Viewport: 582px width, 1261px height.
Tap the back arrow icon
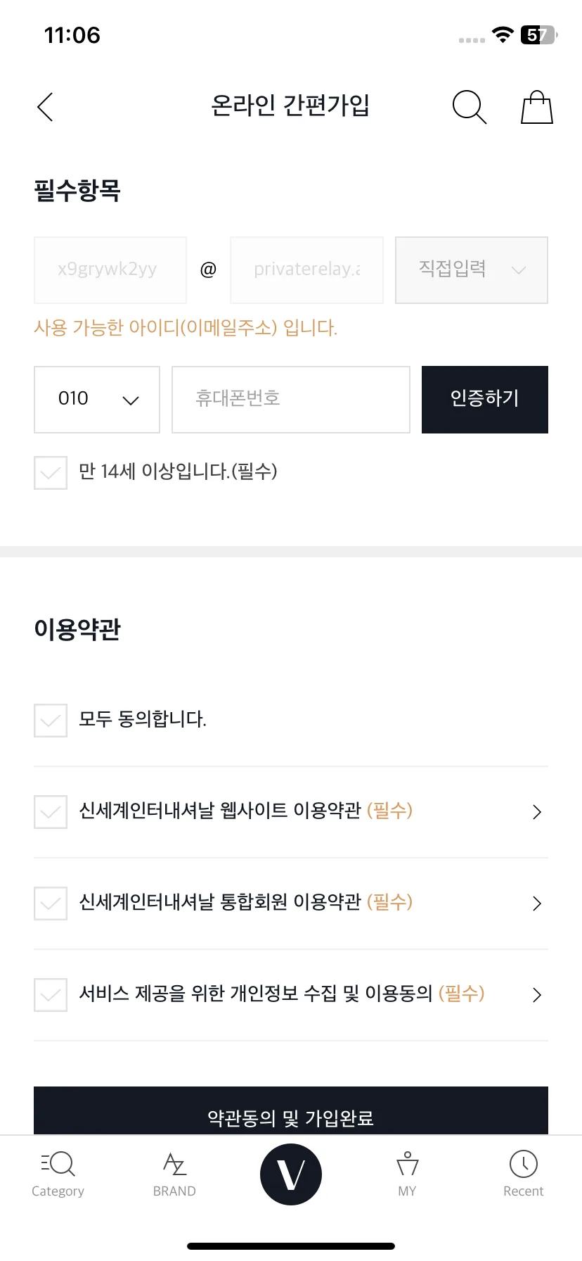point(45,107)
